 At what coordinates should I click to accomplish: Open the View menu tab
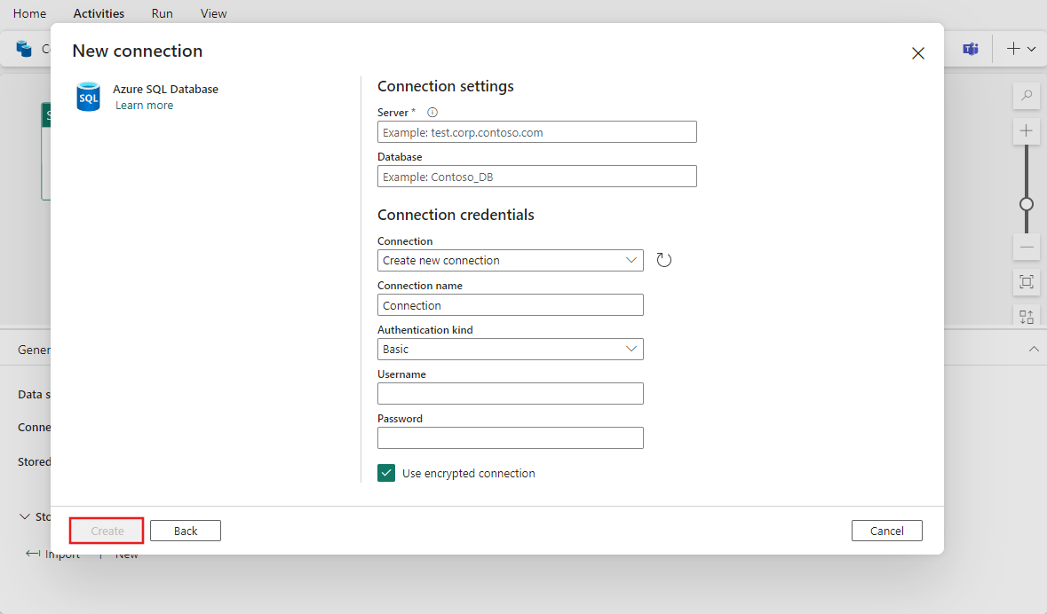point(213,13)
